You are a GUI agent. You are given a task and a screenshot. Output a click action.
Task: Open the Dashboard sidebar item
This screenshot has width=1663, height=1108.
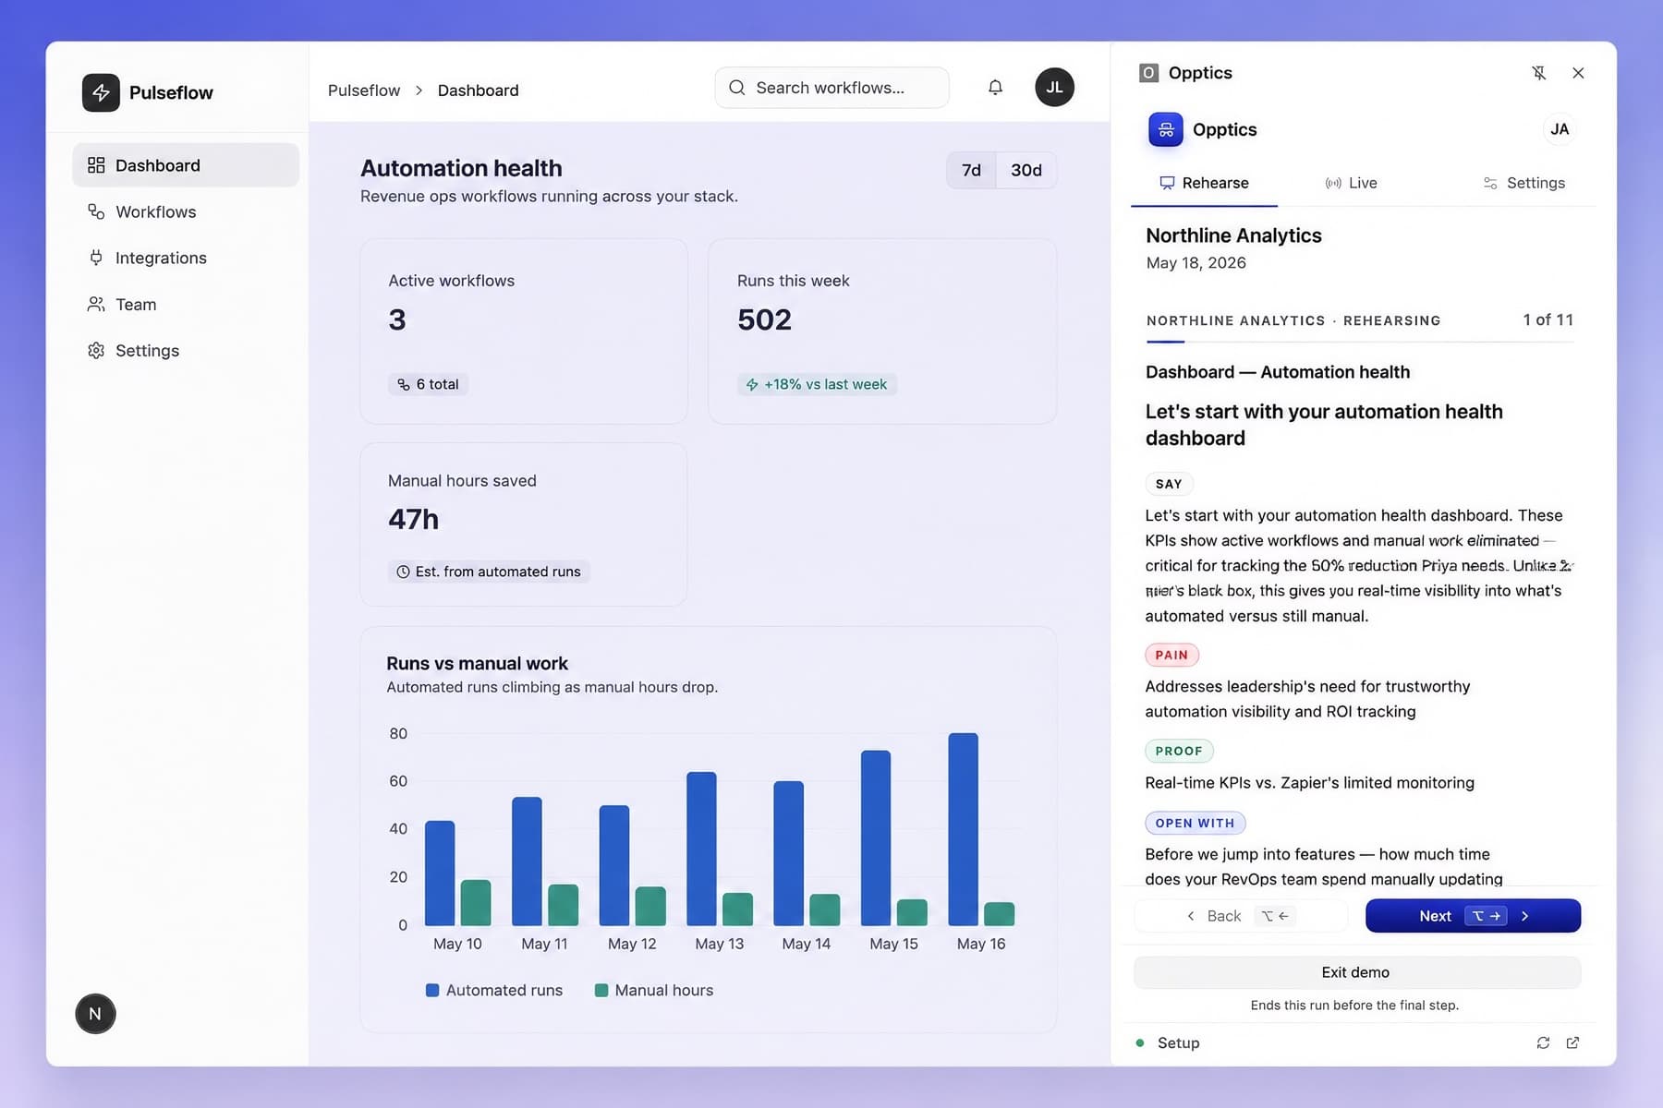[x=186, y=165]
